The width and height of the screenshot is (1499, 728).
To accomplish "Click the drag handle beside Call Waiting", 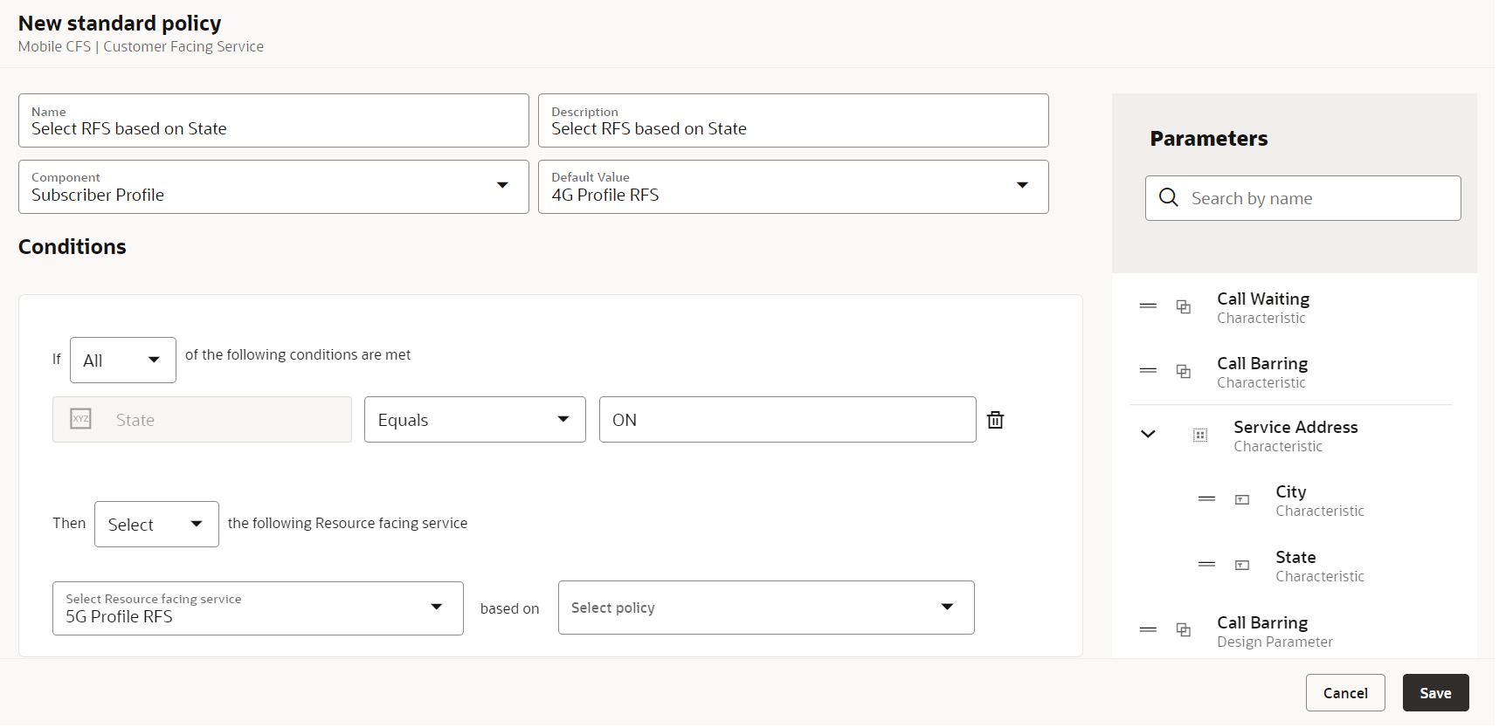I will click(x=1148, y=306).
